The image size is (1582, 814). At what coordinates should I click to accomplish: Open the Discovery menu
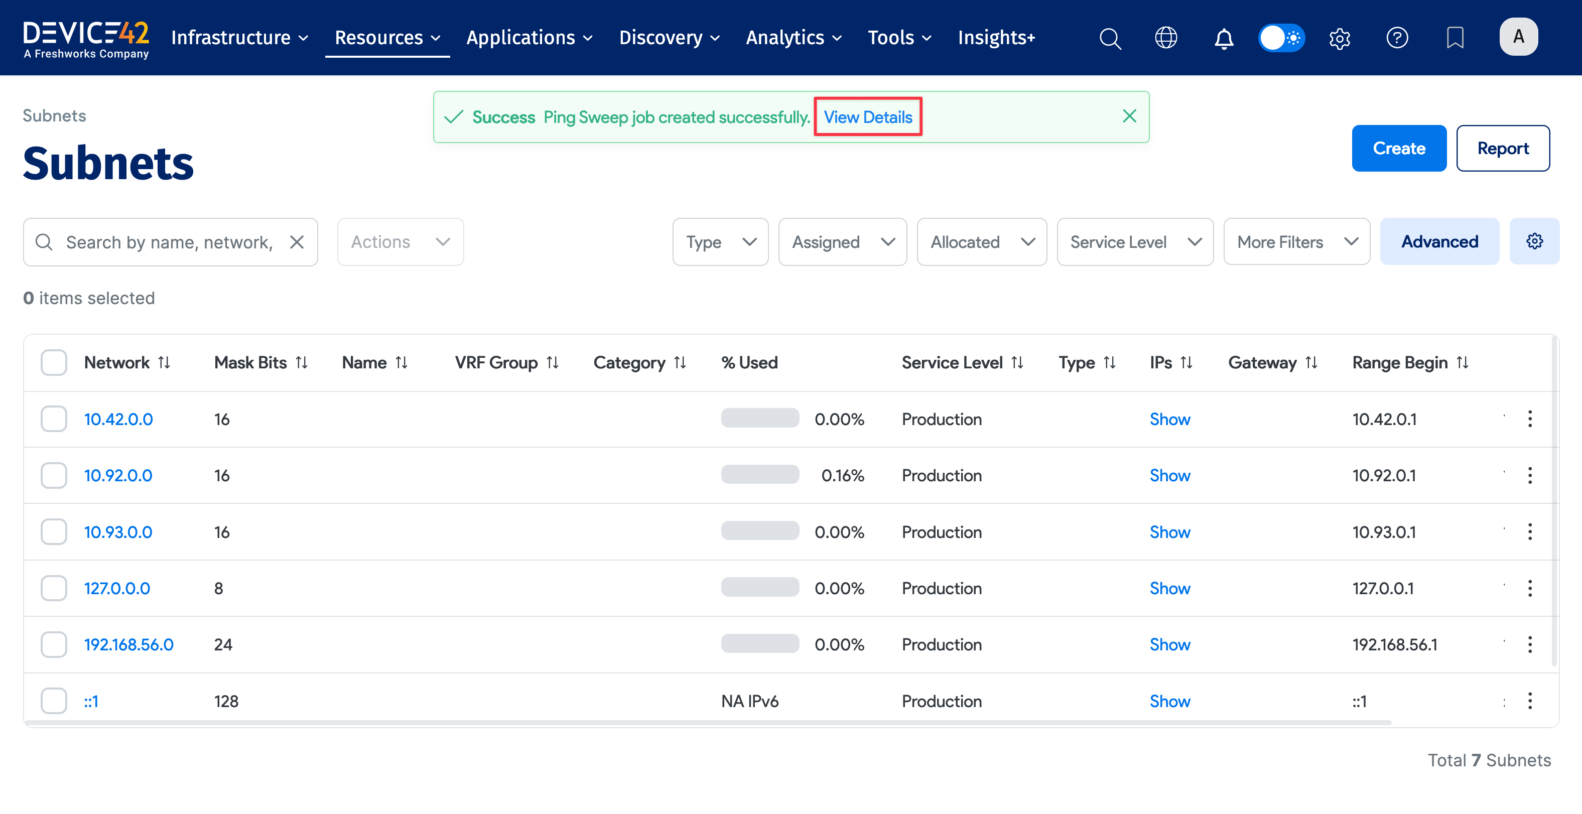(x=669, y=38)
